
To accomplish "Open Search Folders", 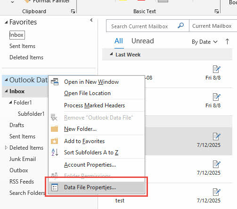I will pyautogui.click(x=27, y=193).
